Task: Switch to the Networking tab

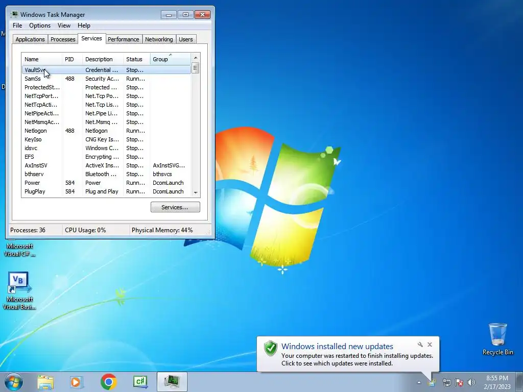Action: (x=159, y=39)
